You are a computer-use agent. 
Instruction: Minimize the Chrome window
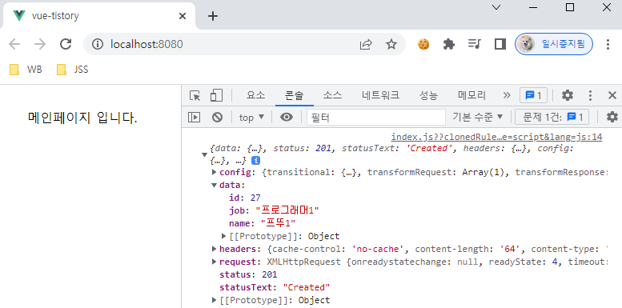(x=533, y=7)
